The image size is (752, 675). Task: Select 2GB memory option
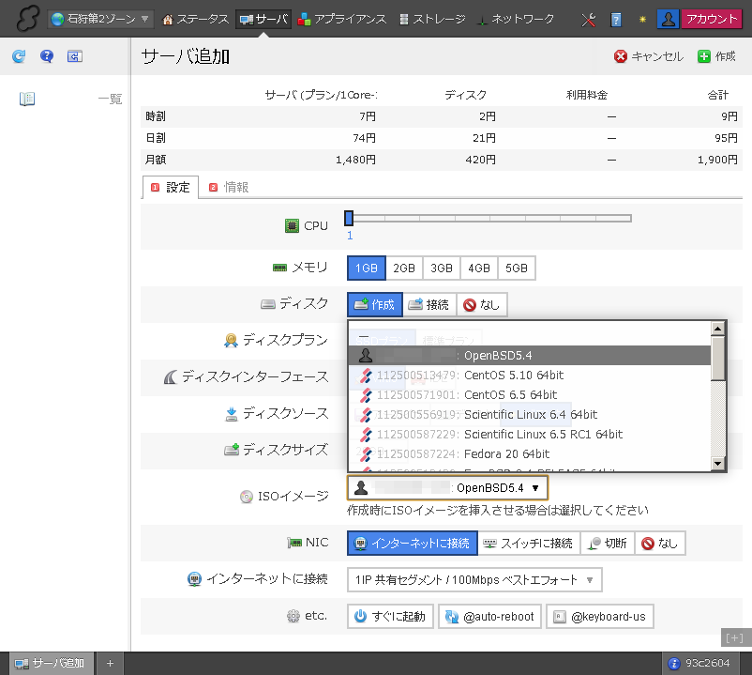point(403,268)
